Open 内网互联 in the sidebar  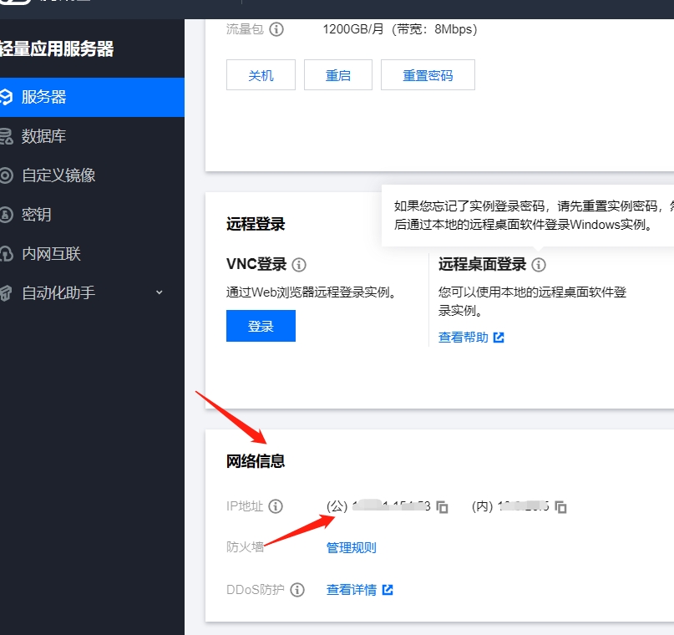click(51, 254)
